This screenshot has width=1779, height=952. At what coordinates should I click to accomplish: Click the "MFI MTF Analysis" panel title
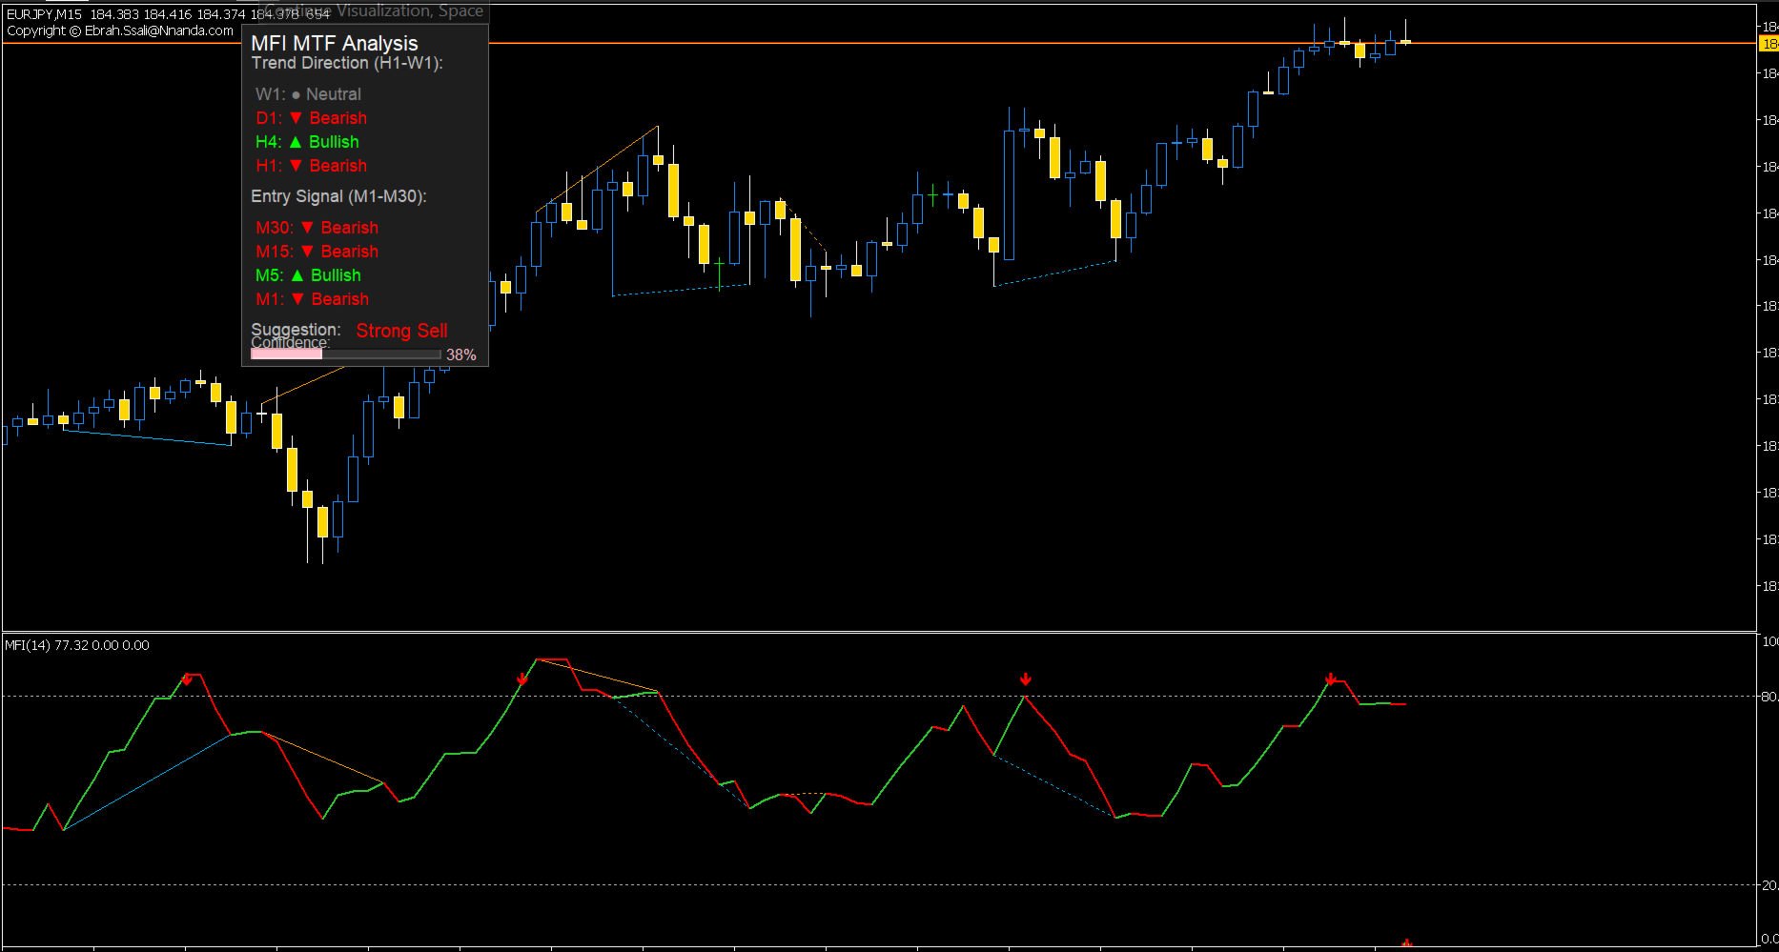click(335, 44)
